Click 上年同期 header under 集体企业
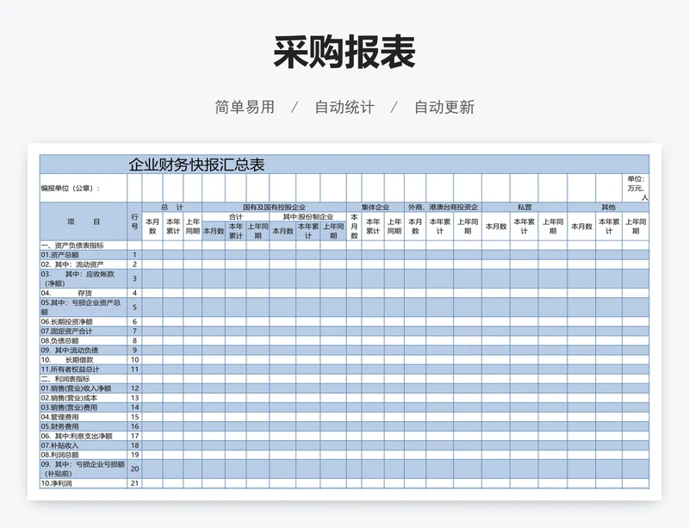This screenshot has height=528, width=689. [x=394, y=227]
